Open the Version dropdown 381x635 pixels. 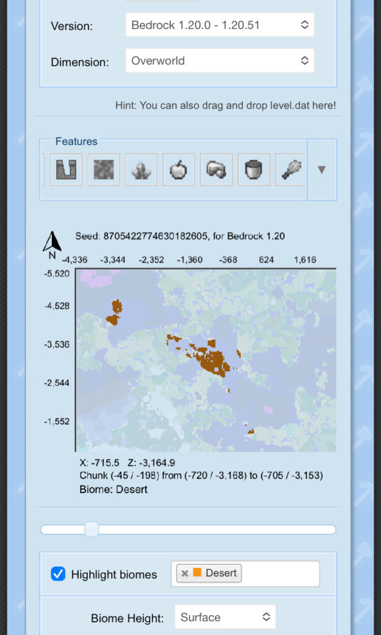click(220, 25)
